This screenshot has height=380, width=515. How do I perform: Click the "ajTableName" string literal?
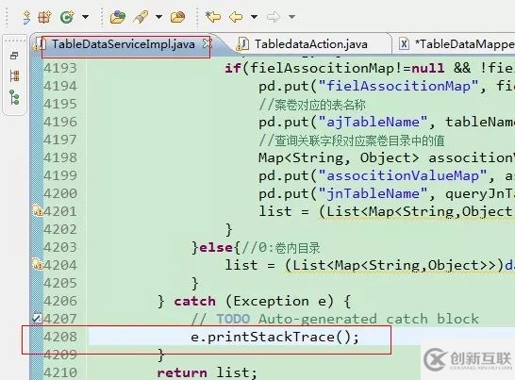click(x=373, y=122)
